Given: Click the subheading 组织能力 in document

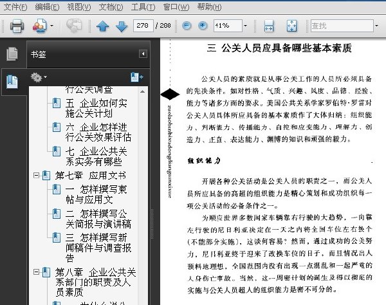Looking at the screenshot, I should (204, 161).
